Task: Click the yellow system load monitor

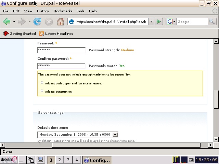Action: pos(176,160)
